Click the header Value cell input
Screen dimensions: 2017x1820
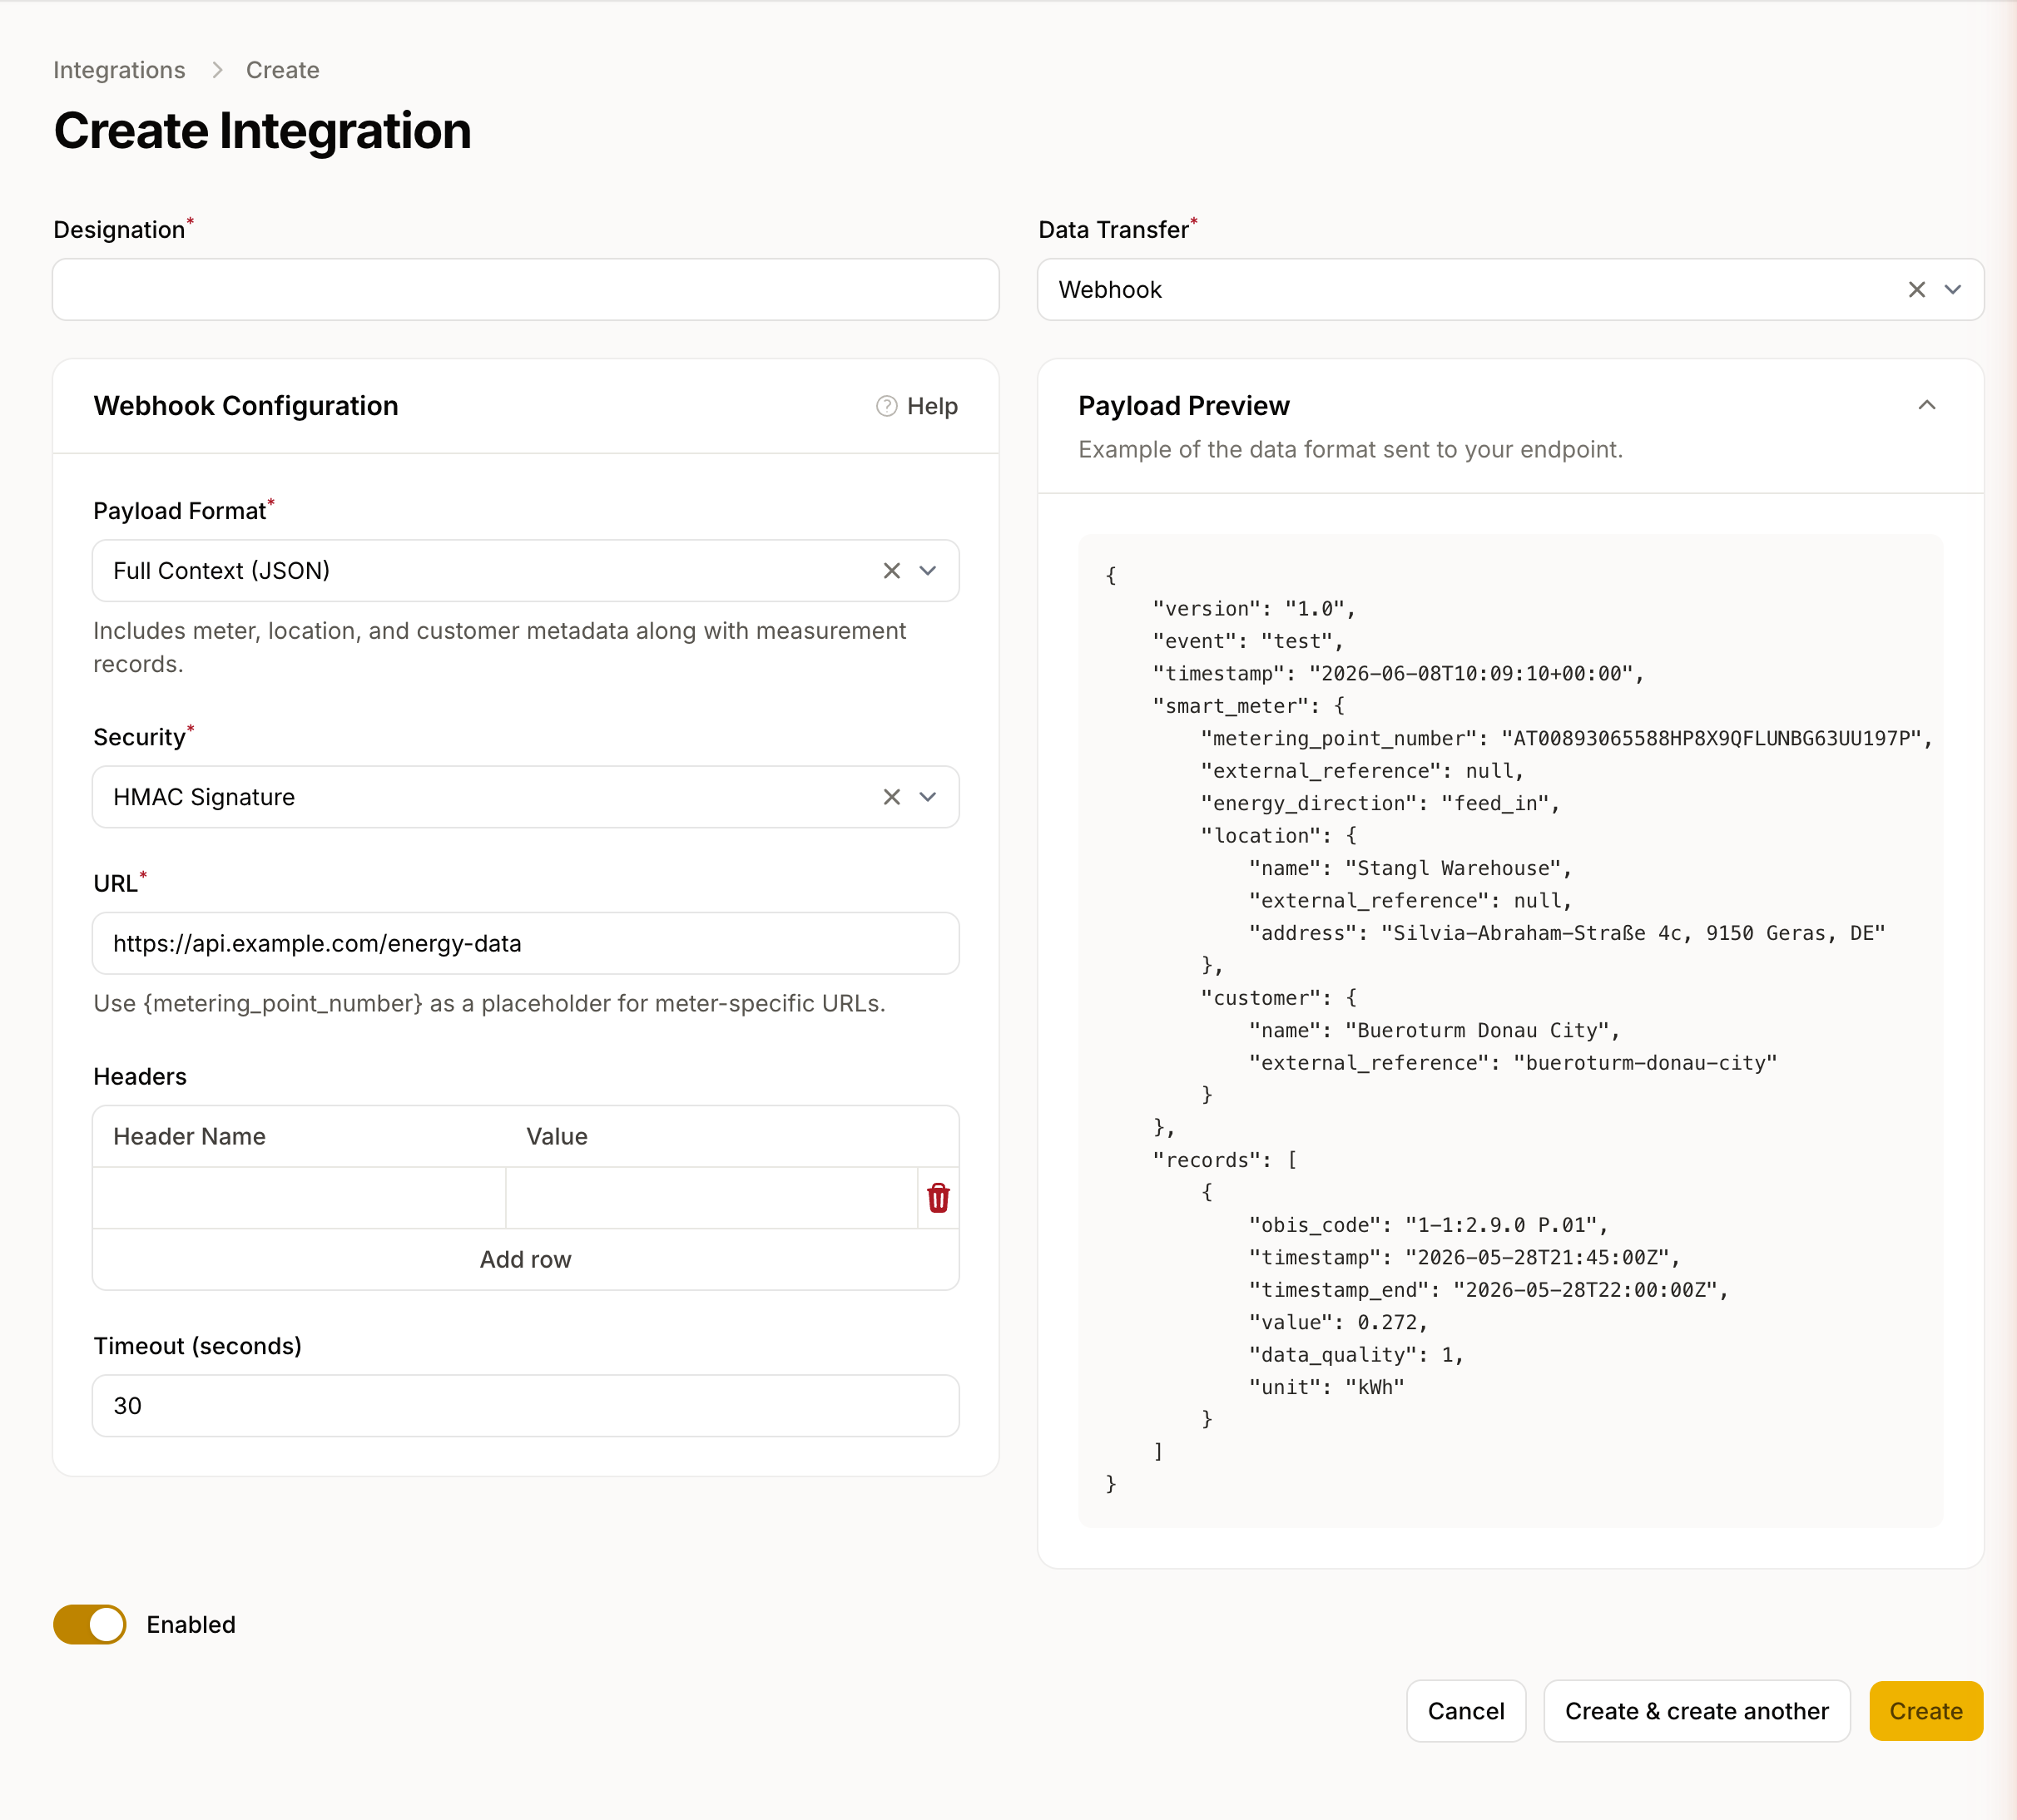click(x=711, y=1198)
